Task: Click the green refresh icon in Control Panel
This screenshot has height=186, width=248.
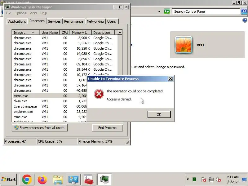Action: (x=167, y=11)
